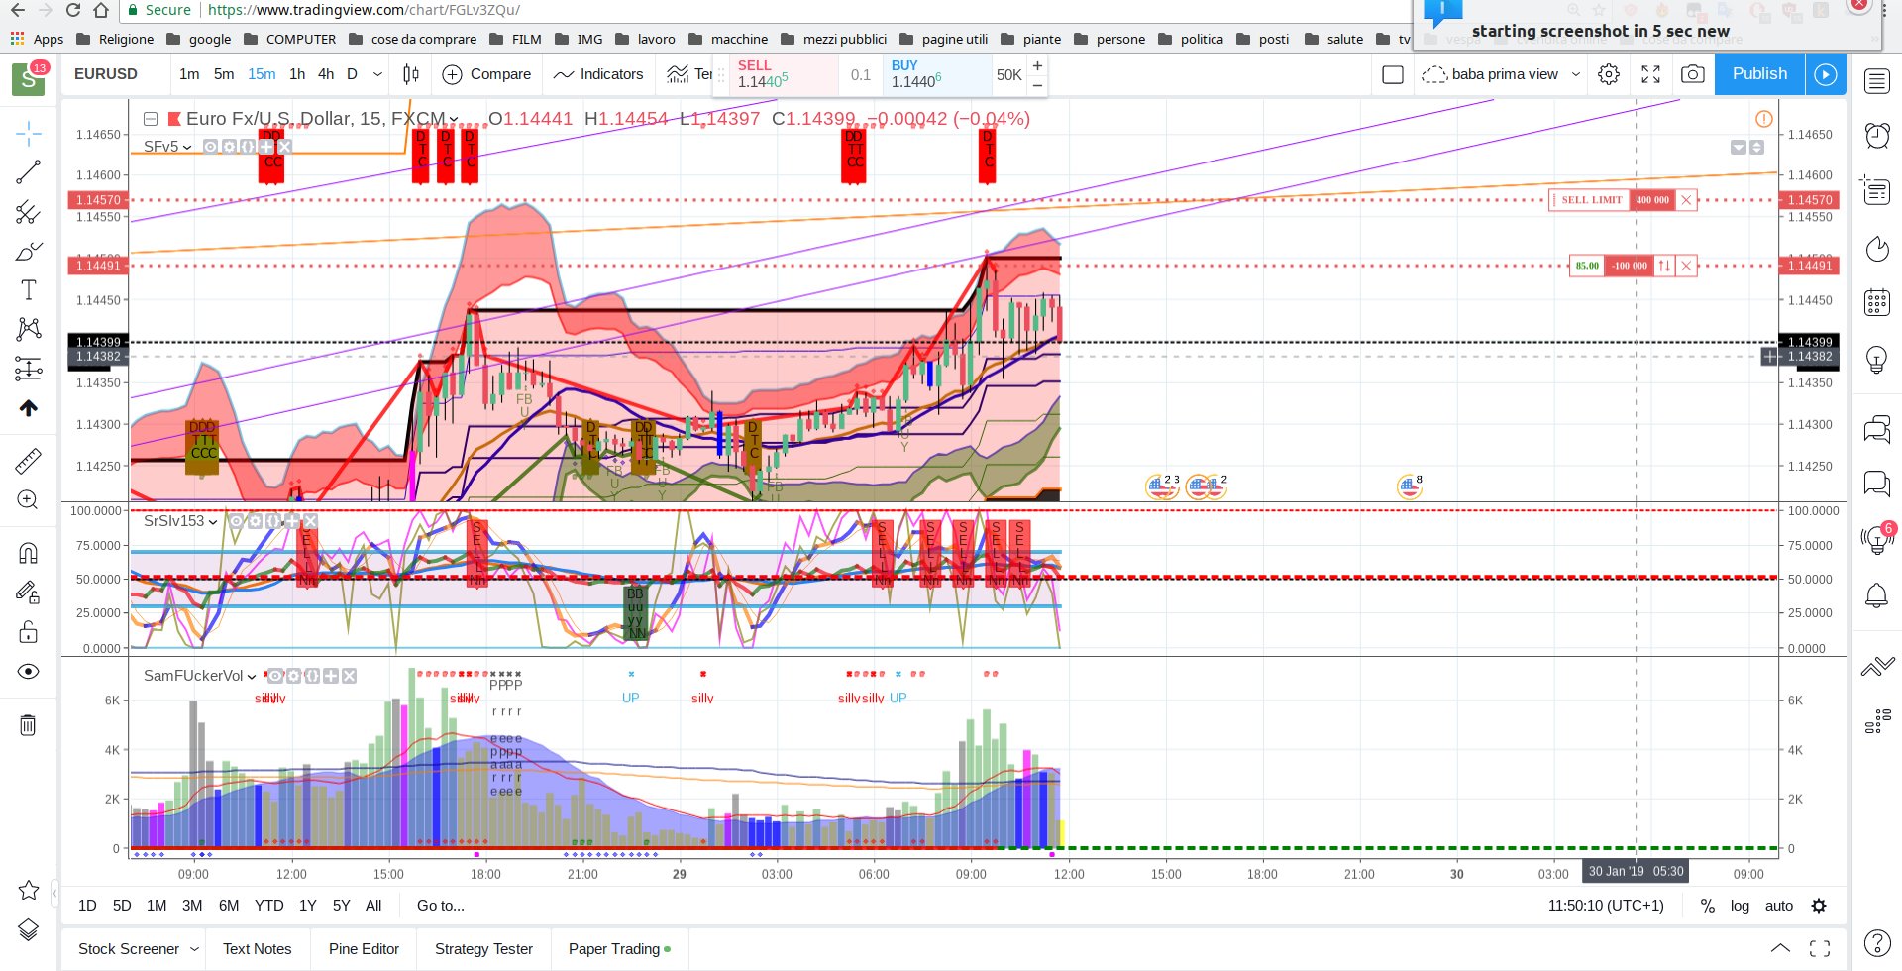1902x971 pixels.
Task: Toggle stay in drawing mode pencil-lock
Action: [x=29, y=592]
